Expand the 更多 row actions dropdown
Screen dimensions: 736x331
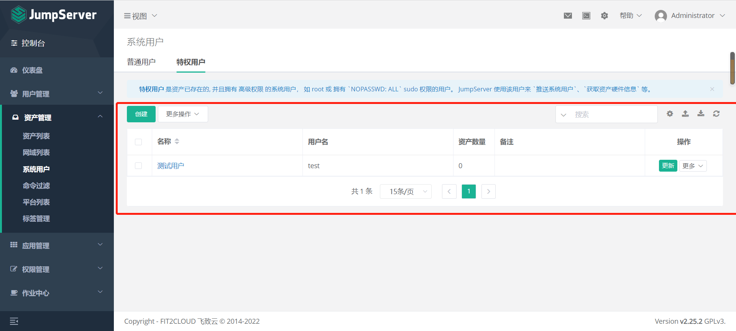pyautogui.click(x=693, y=166)
